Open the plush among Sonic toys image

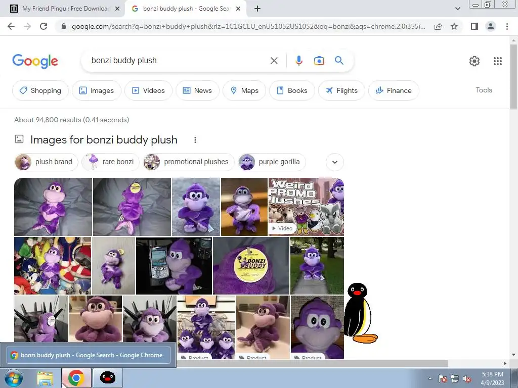[x=53, y=266]
